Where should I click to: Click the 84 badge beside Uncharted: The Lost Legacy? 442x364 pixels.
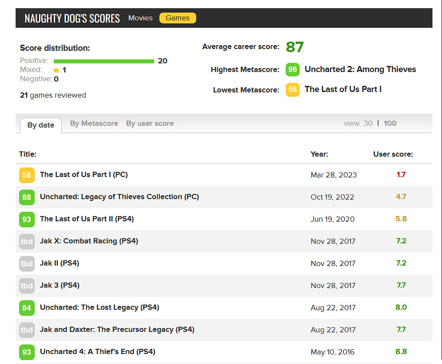click(26, 308)
